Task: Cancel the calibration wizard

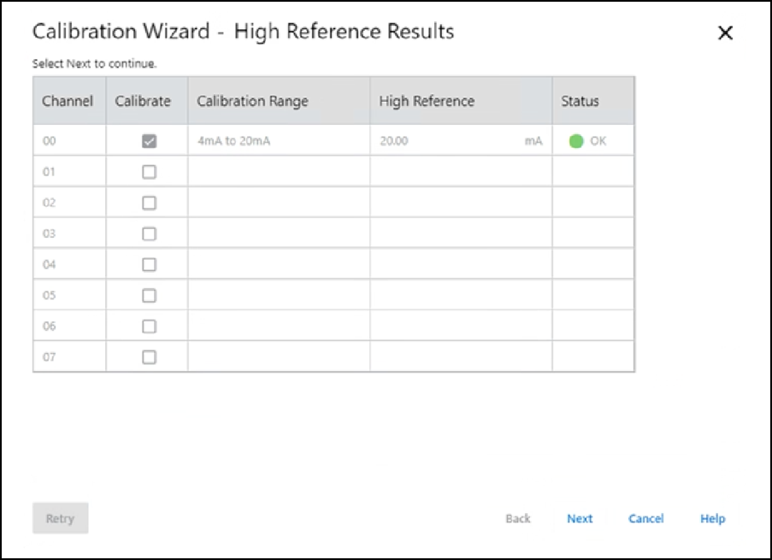Action: [x=645, y=518]
